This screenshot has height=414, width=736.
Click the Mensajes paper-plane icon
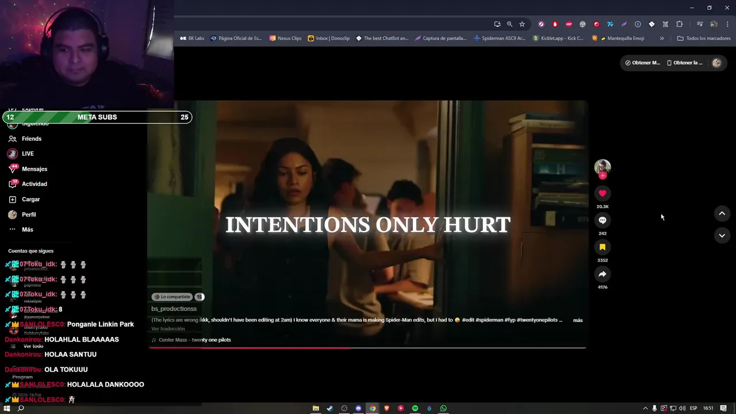(x=12, y=169)
